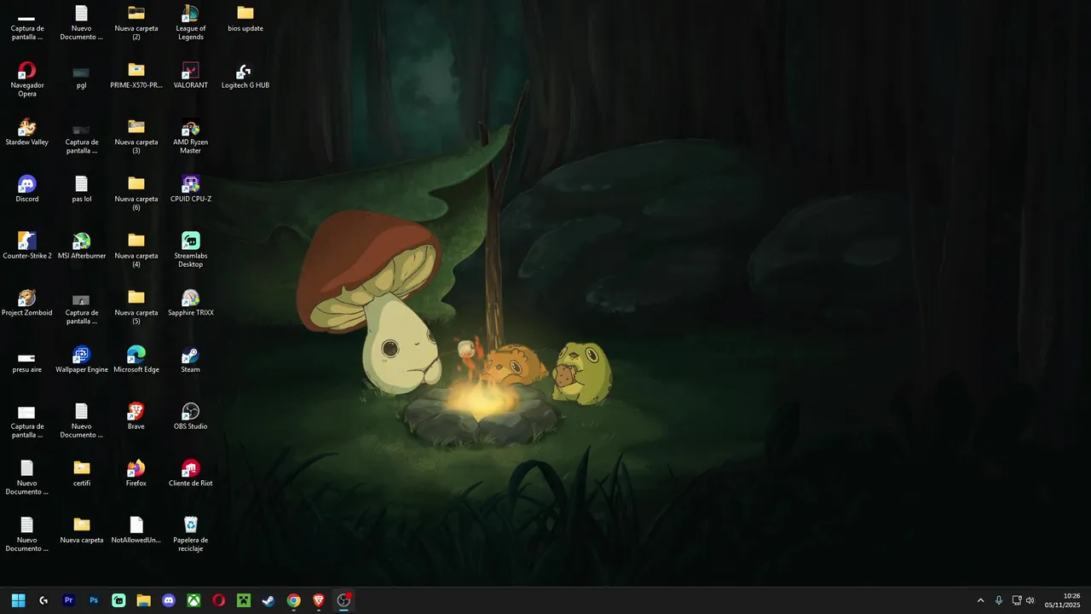
Task: Select the CPUID CPU-Z shortcut
Action: coord(191,188)
